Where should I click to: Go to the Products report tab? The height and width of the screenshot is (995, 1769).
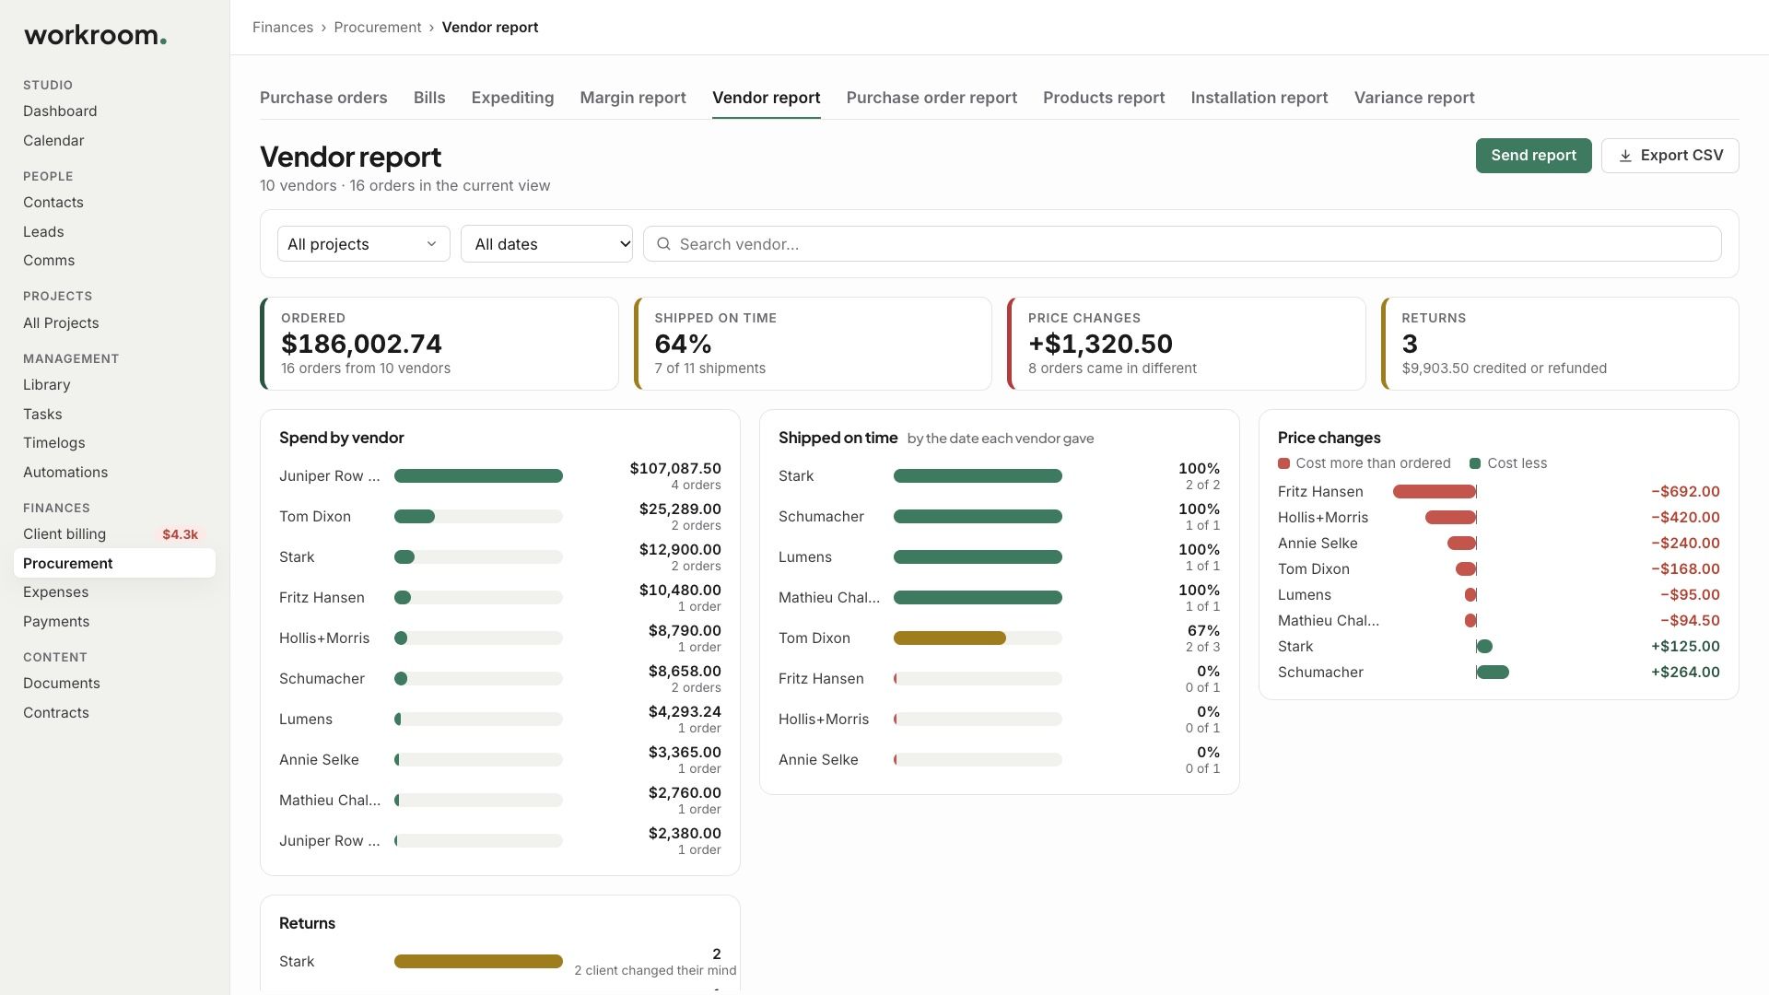coord(1104,98)
